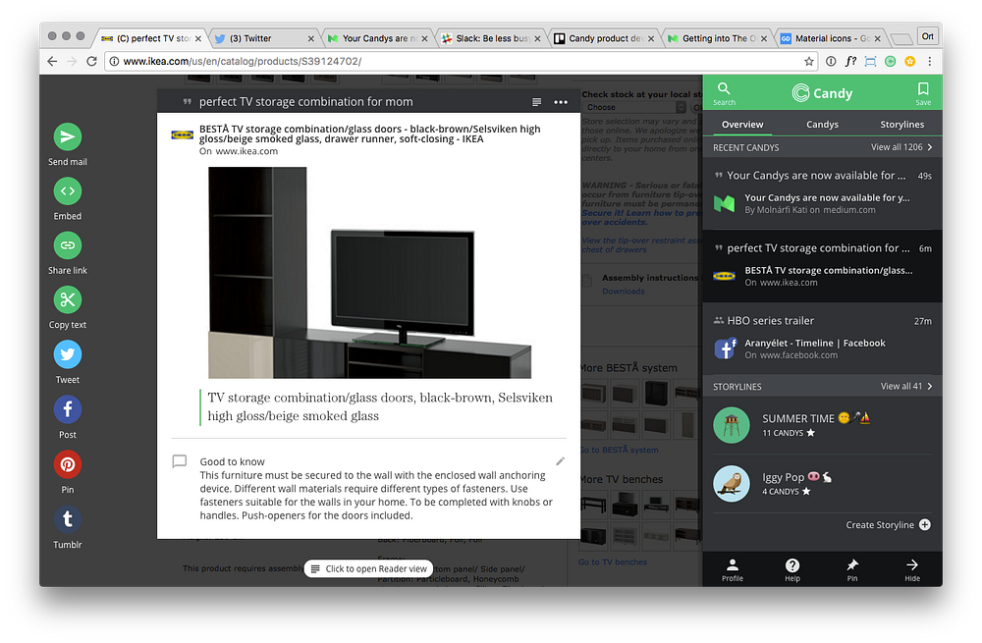
Task: Open the SUMMER TIME storyline title
Action: click(797, 418)
